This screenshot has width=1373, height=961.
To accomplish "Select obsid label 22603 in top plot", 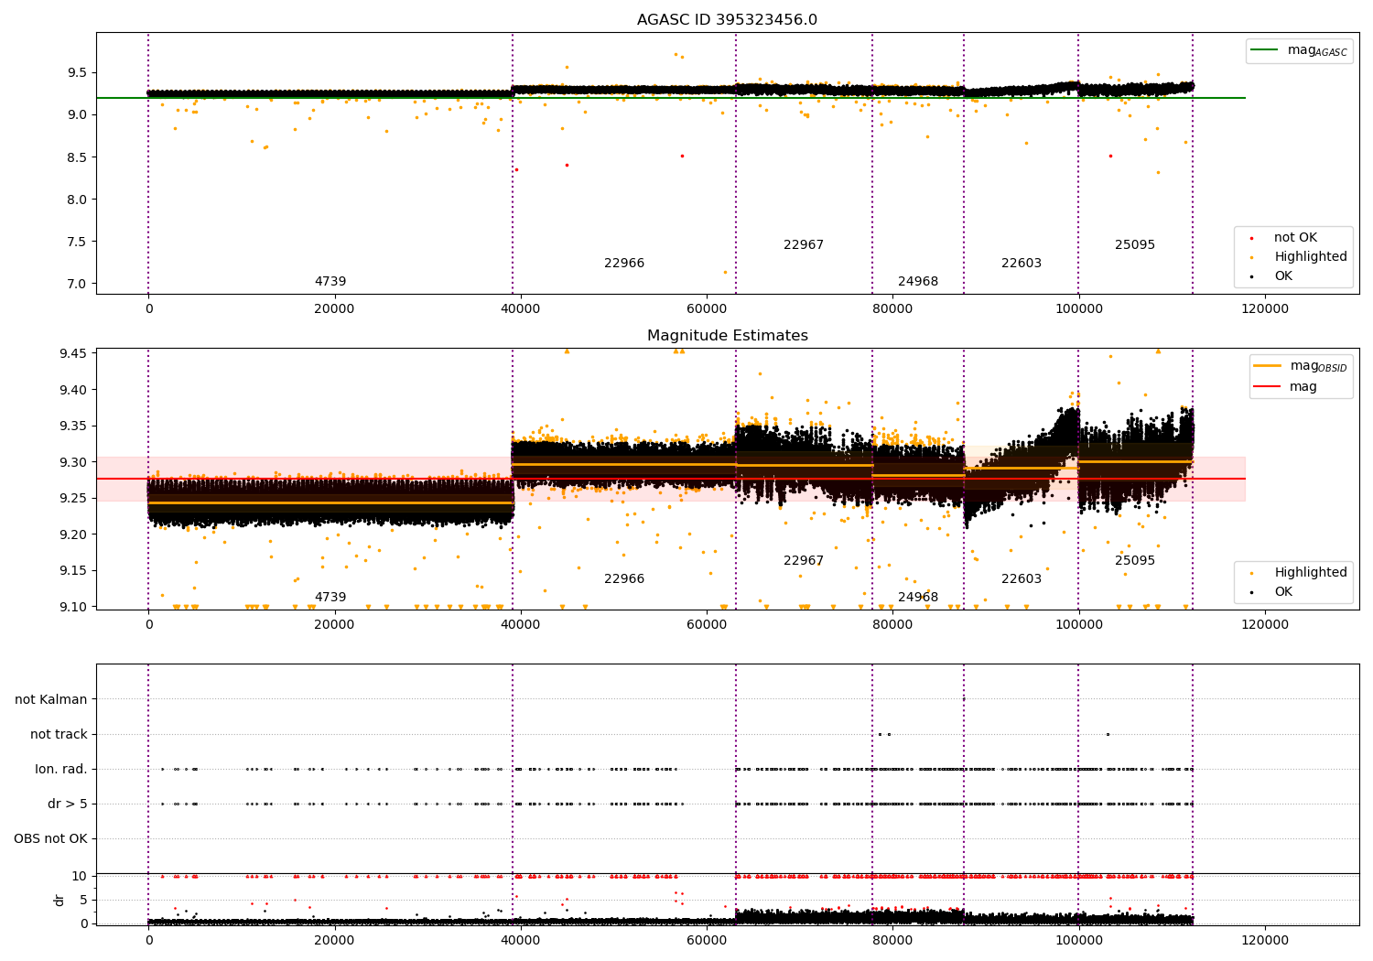I will pos(1022,264).
